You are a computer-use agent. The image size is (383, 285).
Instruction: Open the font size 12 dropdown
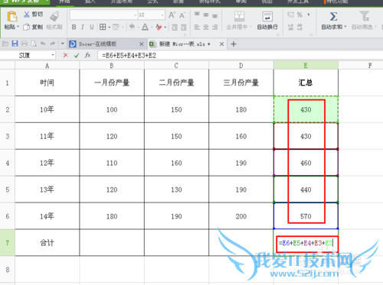162,15
